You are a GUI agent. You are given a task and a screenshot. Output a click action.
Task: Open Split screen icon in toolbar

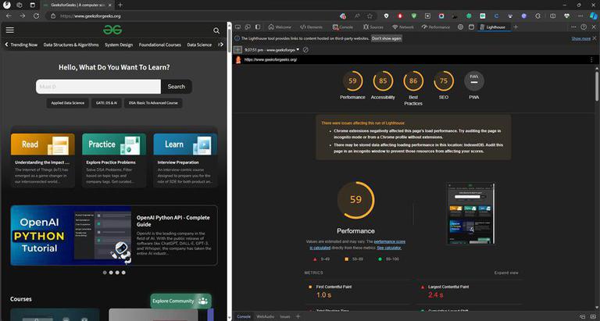(x=552, y=16)
